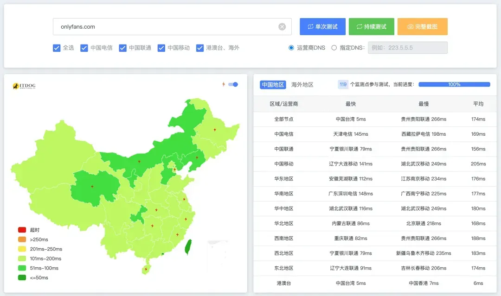Click the ITDOG logo on the map panel

24,85
